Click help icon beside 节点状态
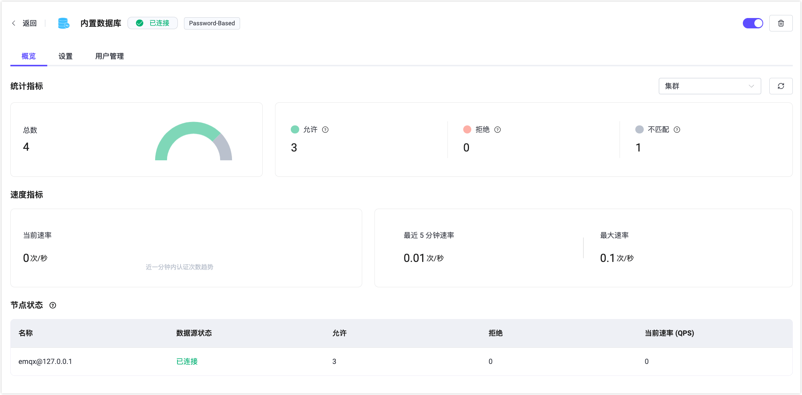 tap(53, 305)
